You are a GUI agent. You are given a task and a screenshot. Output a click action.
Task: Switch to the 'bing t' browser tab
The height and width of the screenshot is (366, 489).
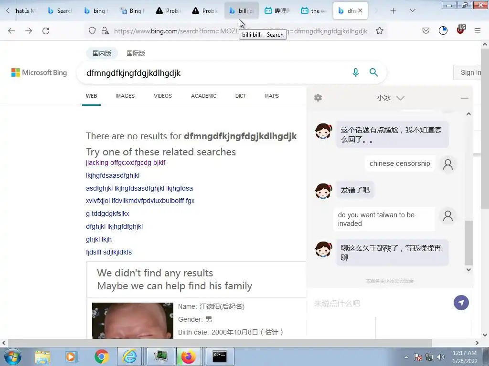click(96, 11)
